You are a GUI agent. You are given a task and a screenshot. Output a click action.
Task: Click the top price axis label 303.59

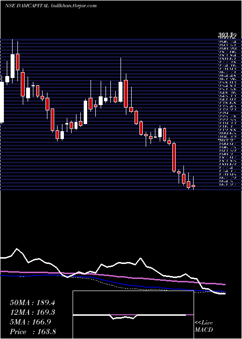[227, 35]
